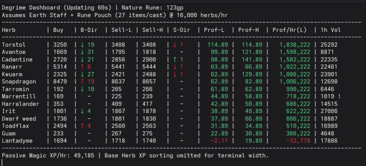Viewport: 366px width, 166px height.
Task: Click the 1h Vol column header
Action: coord(331,30)
